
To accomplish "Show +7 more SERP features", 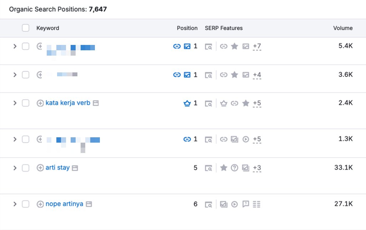I will [257, 46].
